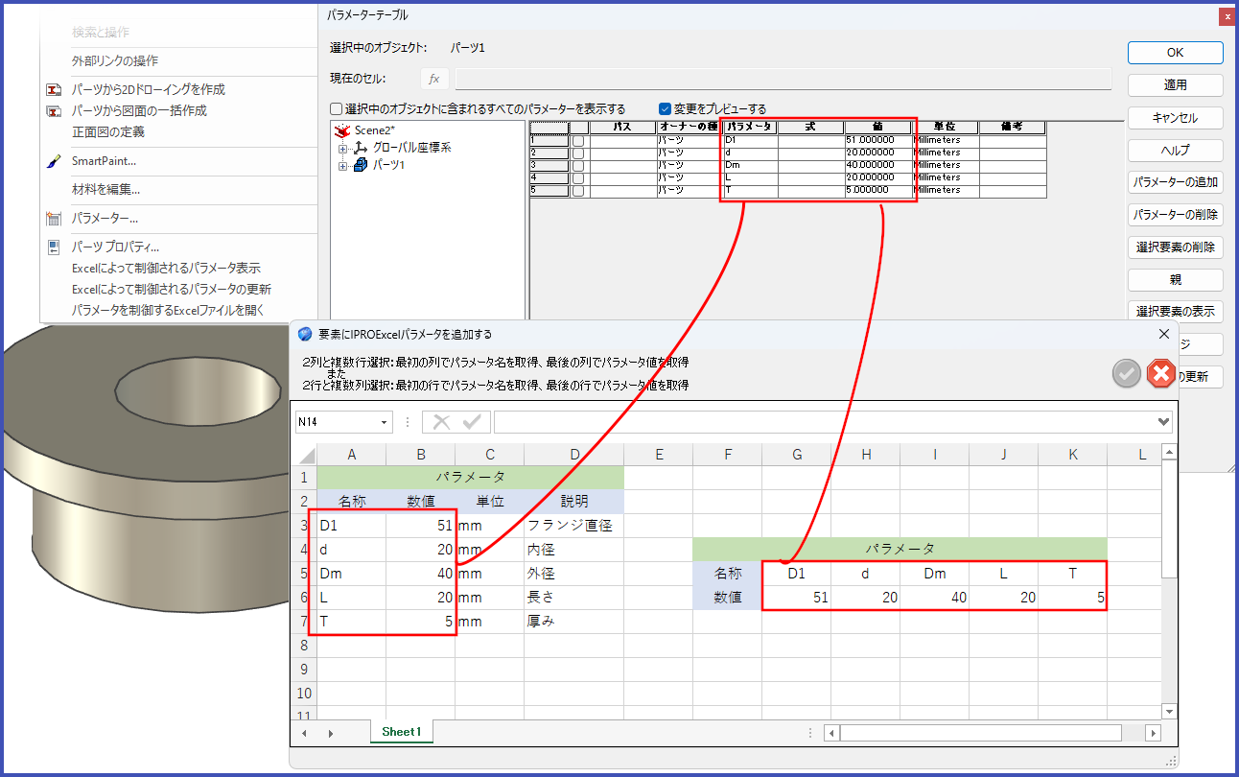Image resolution: width=1239 pixels, height=777 pixels.
Task: Tick the checkbox in parameter row 3
Action: tap(578, 165)
